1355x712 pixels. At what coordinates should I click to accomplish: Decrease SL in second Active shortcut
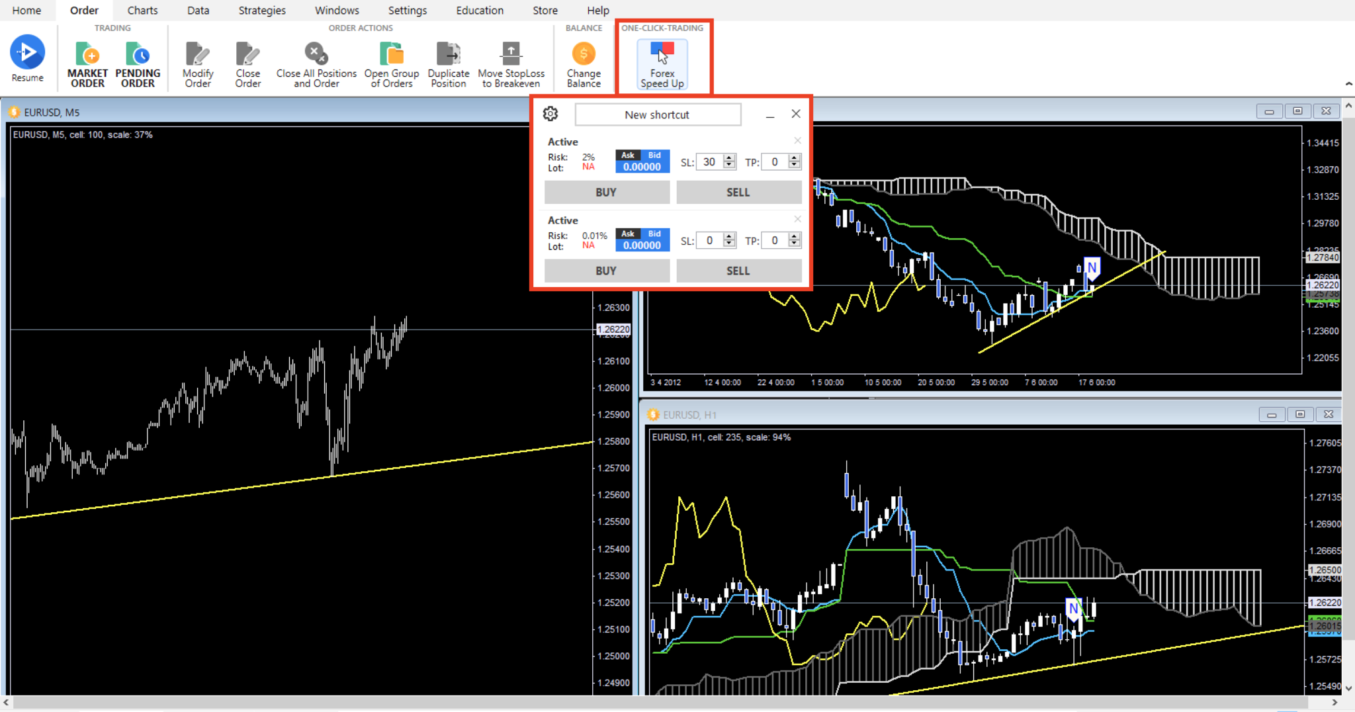pyautogui.click(x=728, y=244)
